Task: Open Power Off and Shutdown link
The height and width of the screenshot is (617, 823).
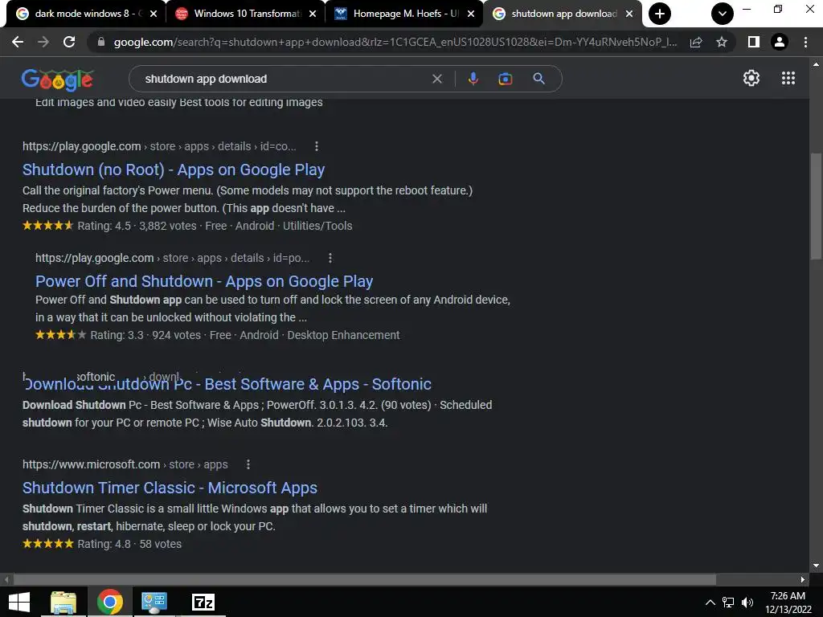Action: [x=204, y=281]
